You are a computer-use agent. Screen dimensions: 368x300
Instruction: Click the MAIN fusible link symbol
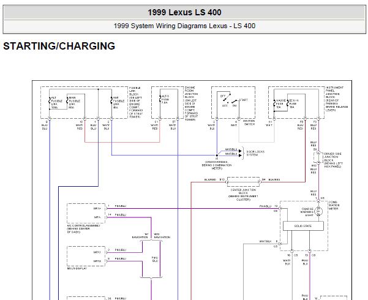(67, 101)
